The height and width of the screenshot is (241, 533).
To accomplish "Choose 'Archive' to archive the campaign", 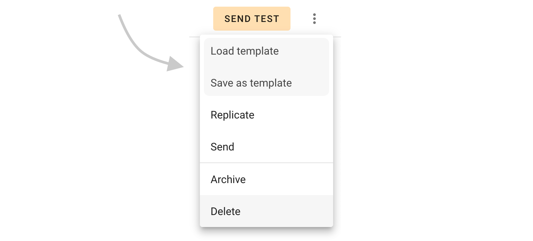I will click(228, 179).
